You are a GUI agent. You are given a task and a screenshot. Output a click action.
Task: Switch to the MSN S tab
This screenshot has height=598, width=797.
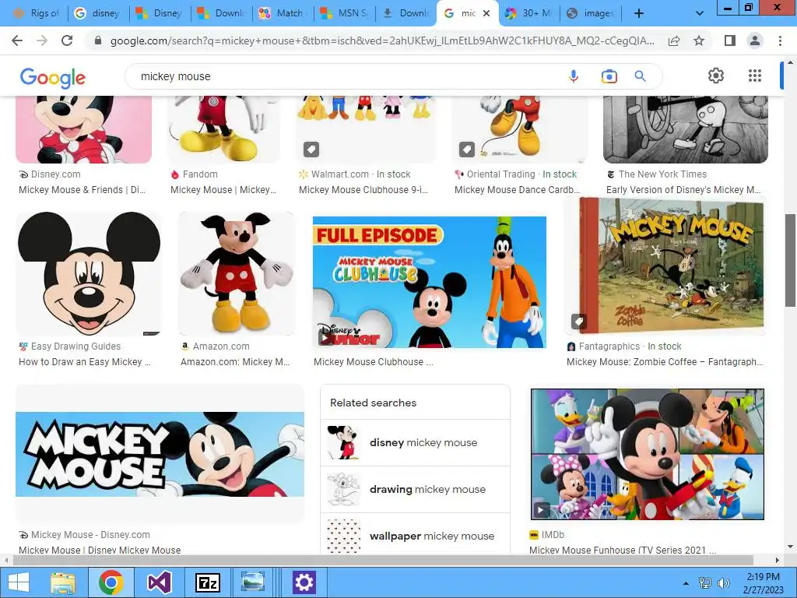point(344,13)
